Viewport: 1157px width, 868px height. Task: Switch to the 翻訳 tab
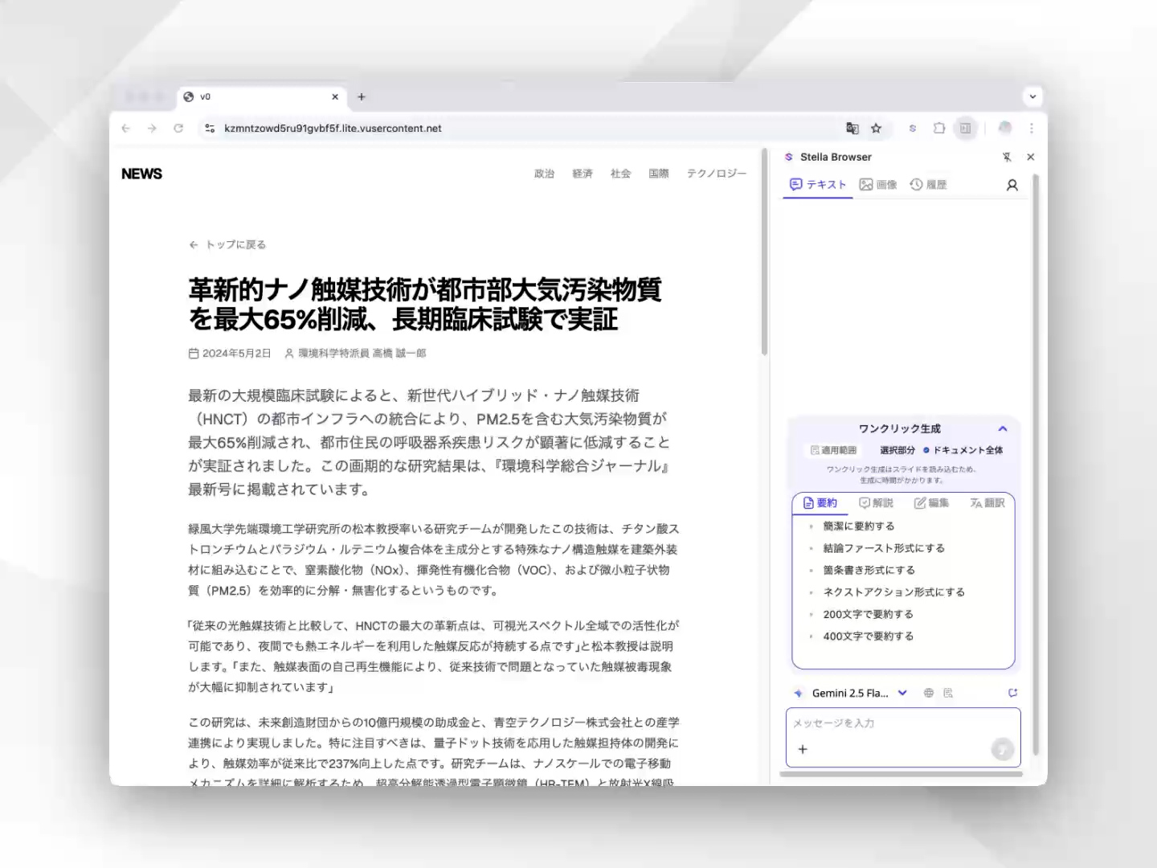pos(987,503)
